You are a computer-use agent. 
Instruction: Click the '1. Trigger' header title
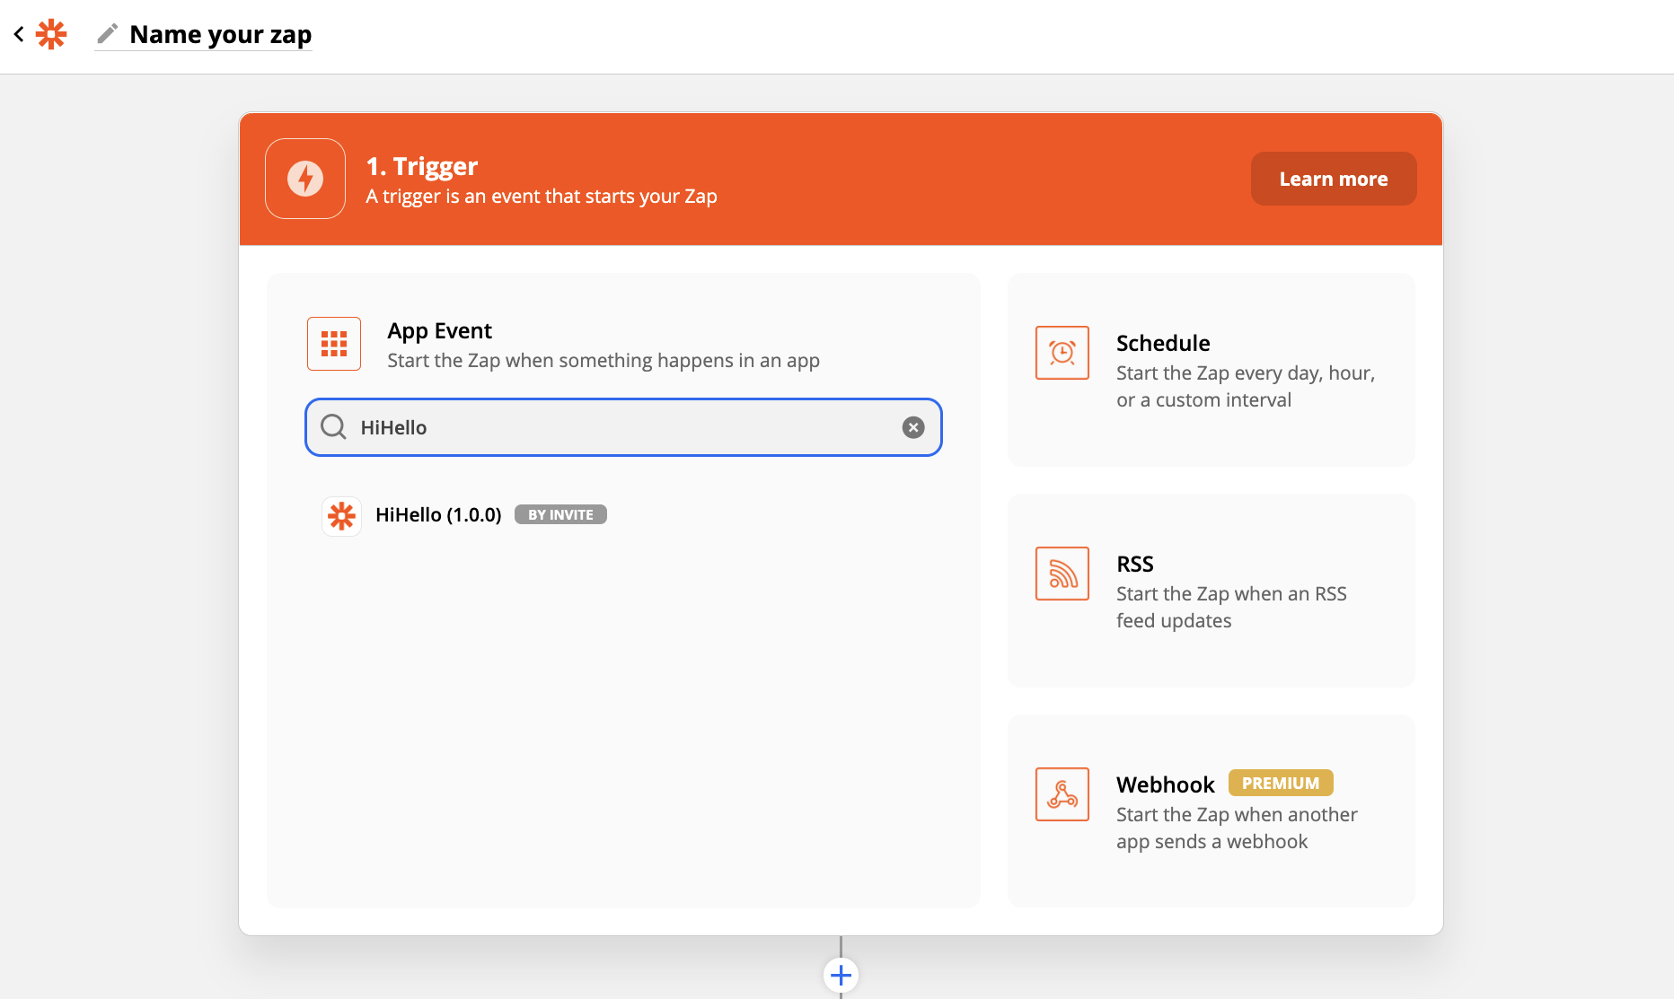tap(422, 166)
